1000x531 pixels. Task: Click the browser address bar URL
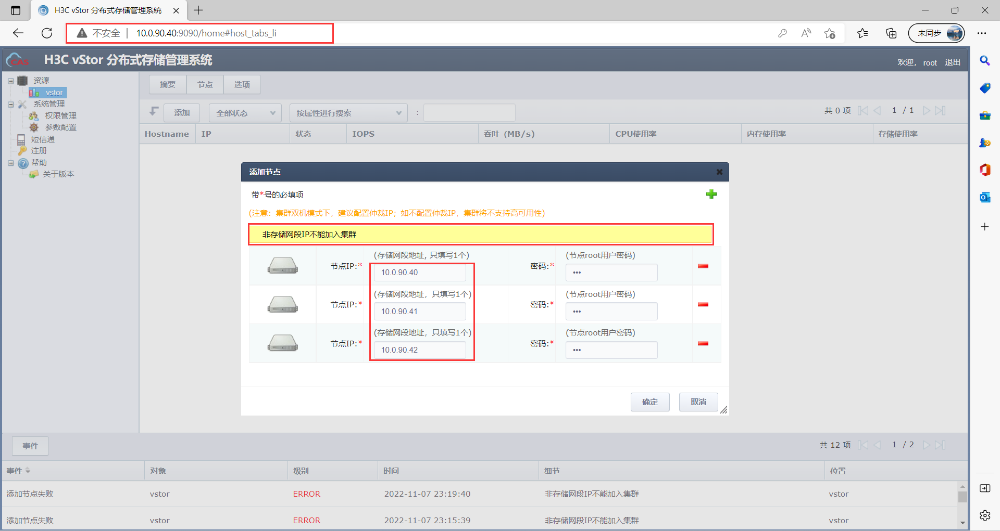pos(206,33)
